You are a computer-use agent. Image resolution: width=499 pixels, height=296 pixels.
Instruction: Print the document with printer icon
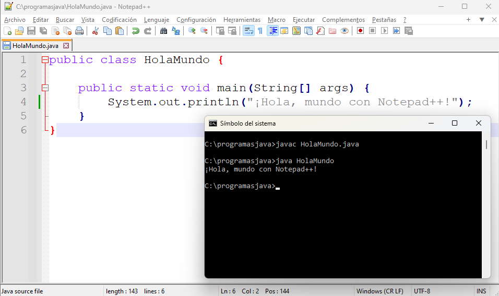79,31
